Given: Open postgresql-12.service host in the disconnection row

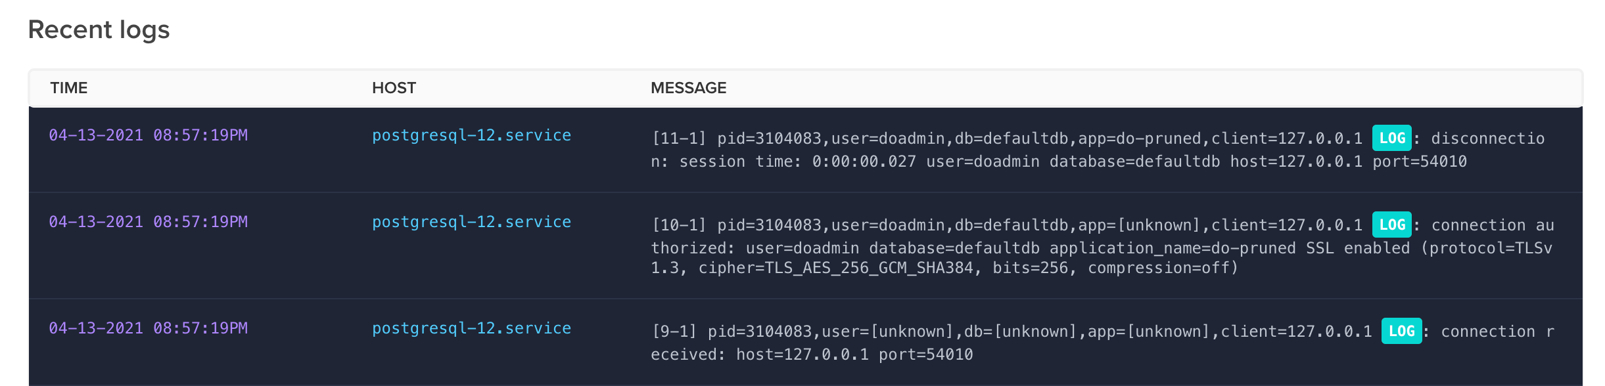Looking at the screenshot, I should click(x=471, y=135).
